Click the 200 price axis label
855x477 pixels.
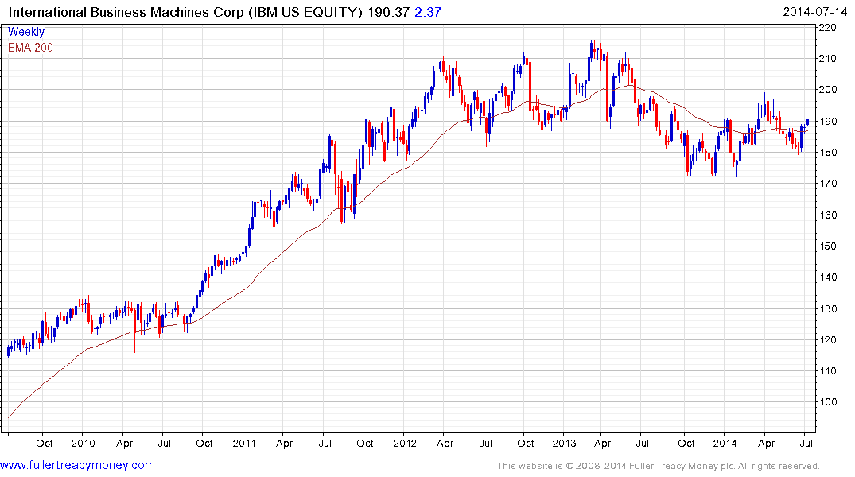coord(827,89)
